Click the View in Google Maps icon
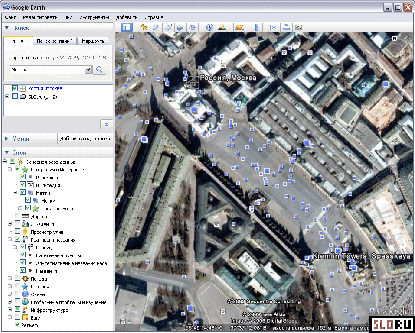Screen dimensions: 415x333 [298, 27]
